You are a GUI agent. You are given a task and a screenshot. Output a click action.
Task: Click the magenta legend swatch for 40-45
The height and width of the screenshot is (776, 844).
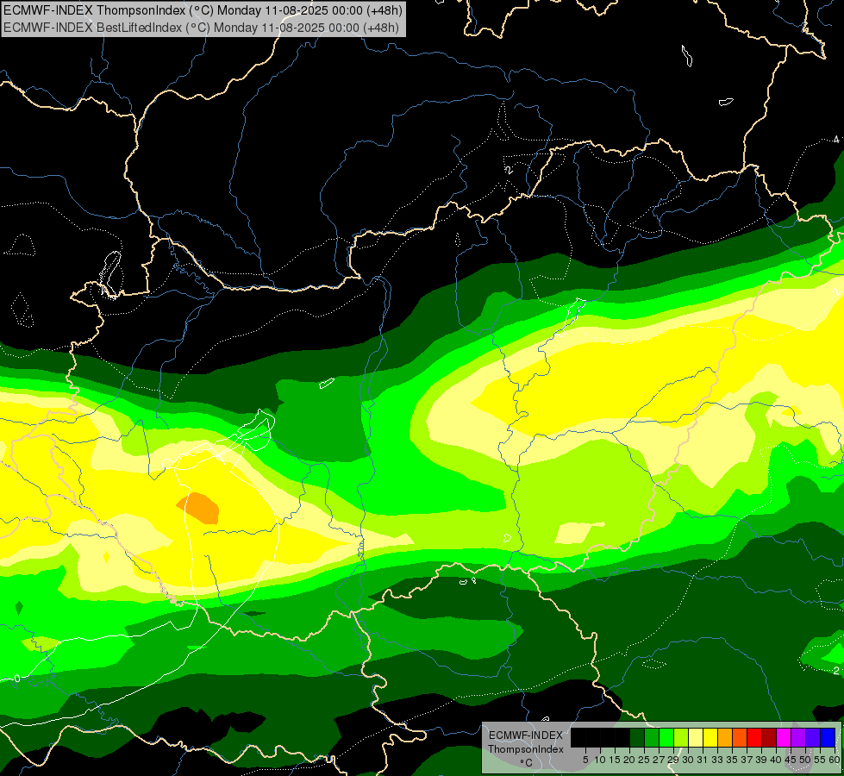tap(784, 737)
